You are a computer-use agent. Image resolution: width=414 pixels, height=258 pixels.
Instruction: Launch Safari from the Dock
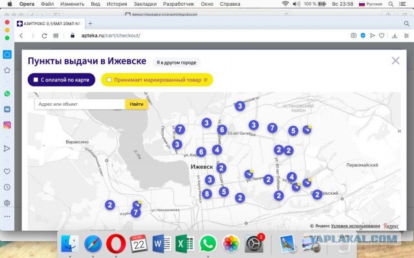93,244
